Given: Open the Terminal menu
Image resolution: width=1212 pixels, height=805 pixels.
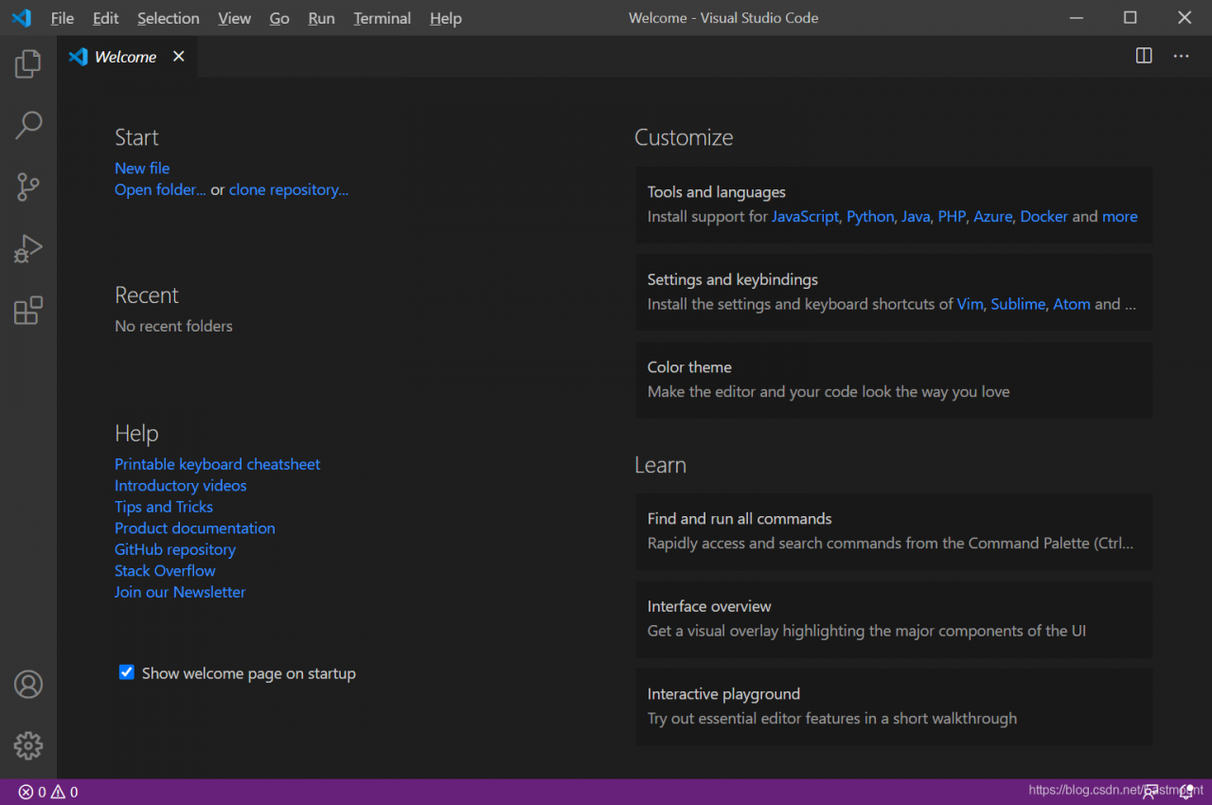Looking at the screenshot, I should pos(382,18).
